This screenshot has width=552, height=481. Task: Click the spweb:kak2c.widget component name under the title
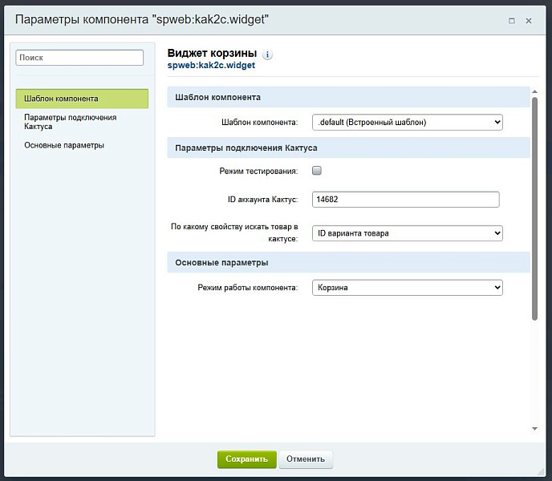211,66
